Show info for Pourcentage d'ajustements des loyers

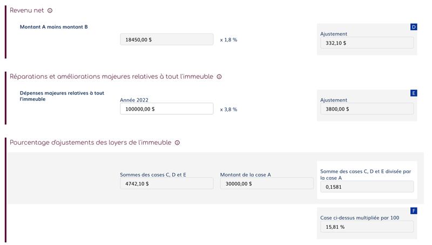pos(177,143)
